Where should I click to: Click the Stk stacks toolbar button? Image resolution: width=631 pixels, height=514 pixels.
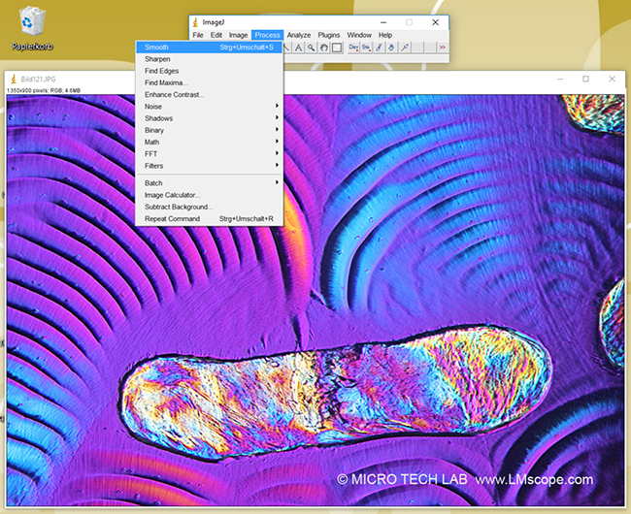coord(366,47)
